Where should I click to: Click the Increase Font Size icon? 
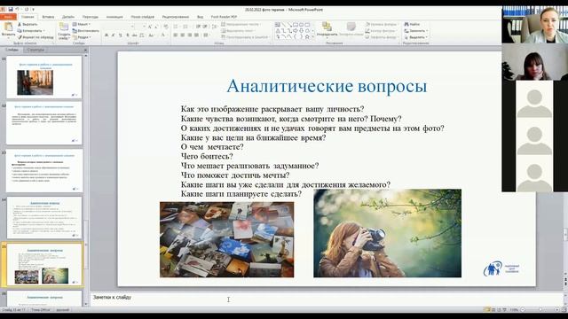pos(150,27)
